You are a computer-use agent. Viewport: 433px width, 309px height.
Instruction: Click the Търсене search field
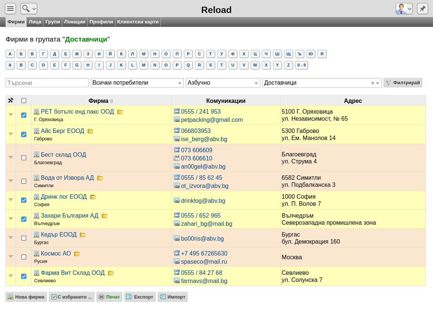(x=47, y=83)
